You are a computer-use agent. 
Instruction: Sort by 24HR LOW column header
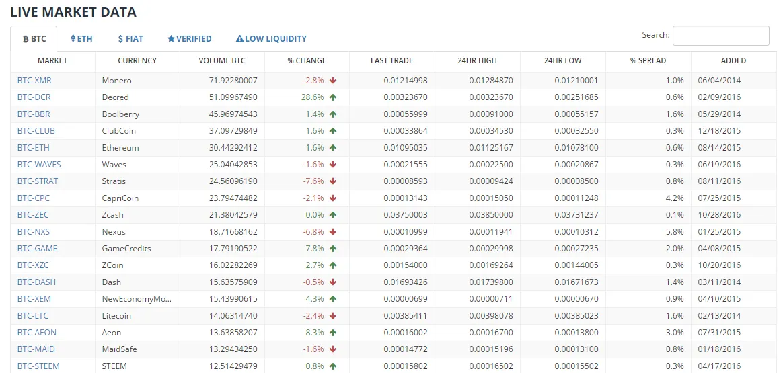click(563, 60)
